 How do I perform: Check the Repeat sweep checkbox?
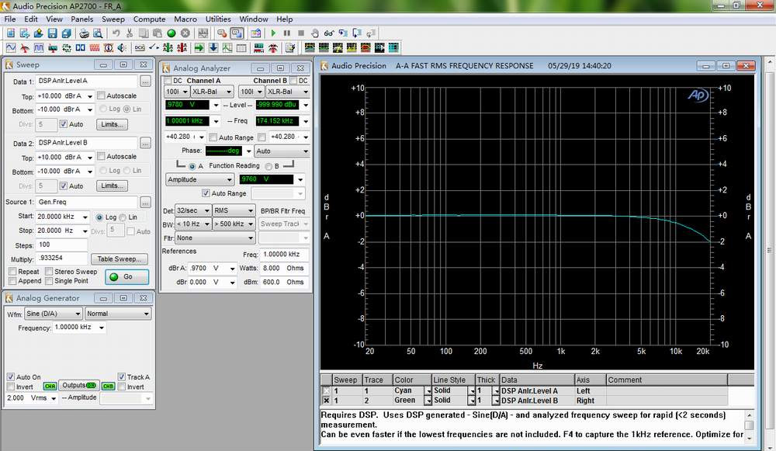point(12,271)
